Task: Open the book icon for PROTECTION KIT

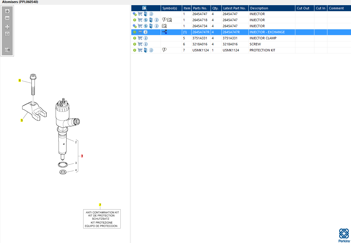Action: coord(146,50)
